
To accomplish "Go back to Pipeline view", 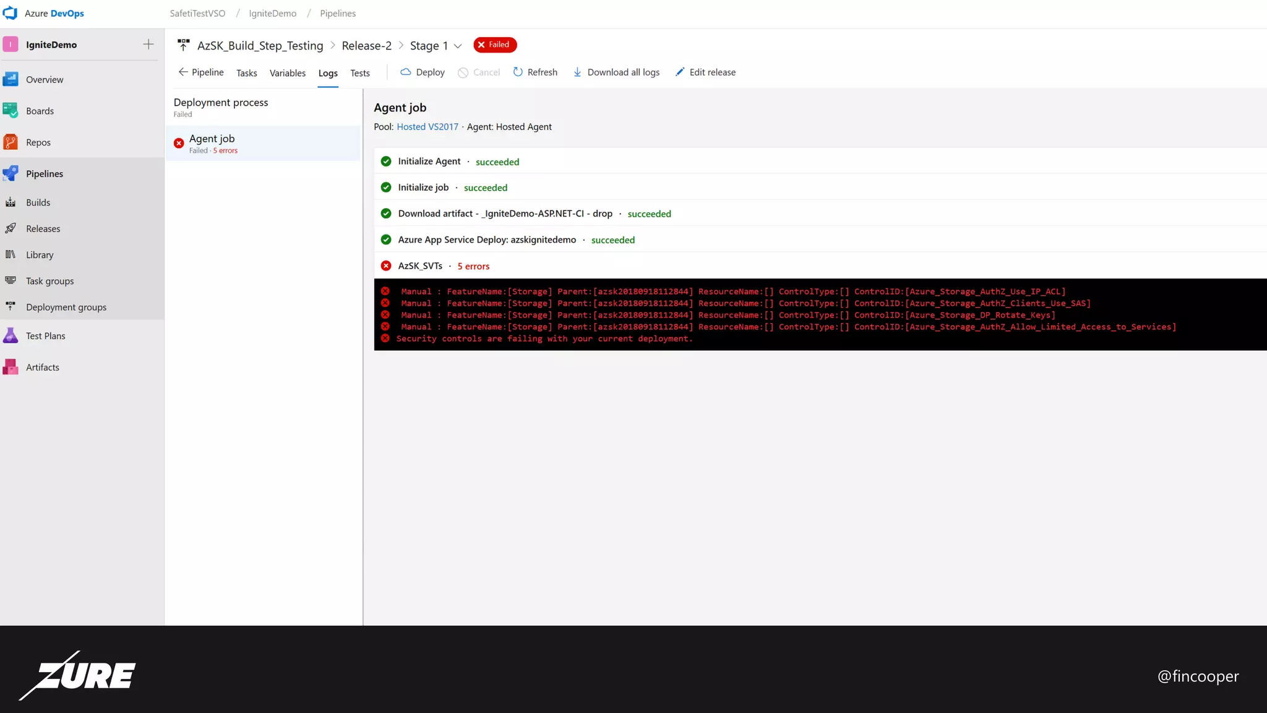I will 201,72.
